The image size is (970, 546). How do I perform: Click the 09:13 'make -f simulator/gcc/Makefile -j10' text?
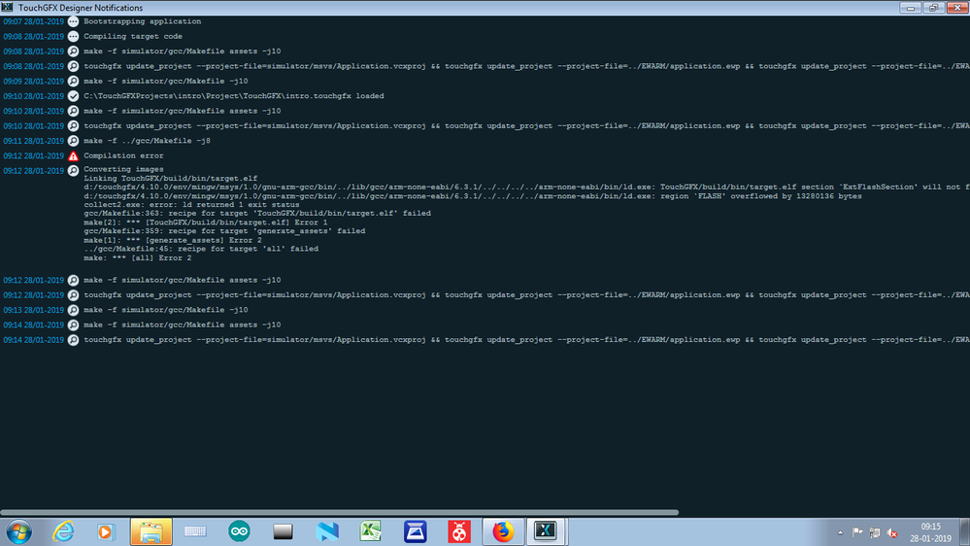(166, 310)
